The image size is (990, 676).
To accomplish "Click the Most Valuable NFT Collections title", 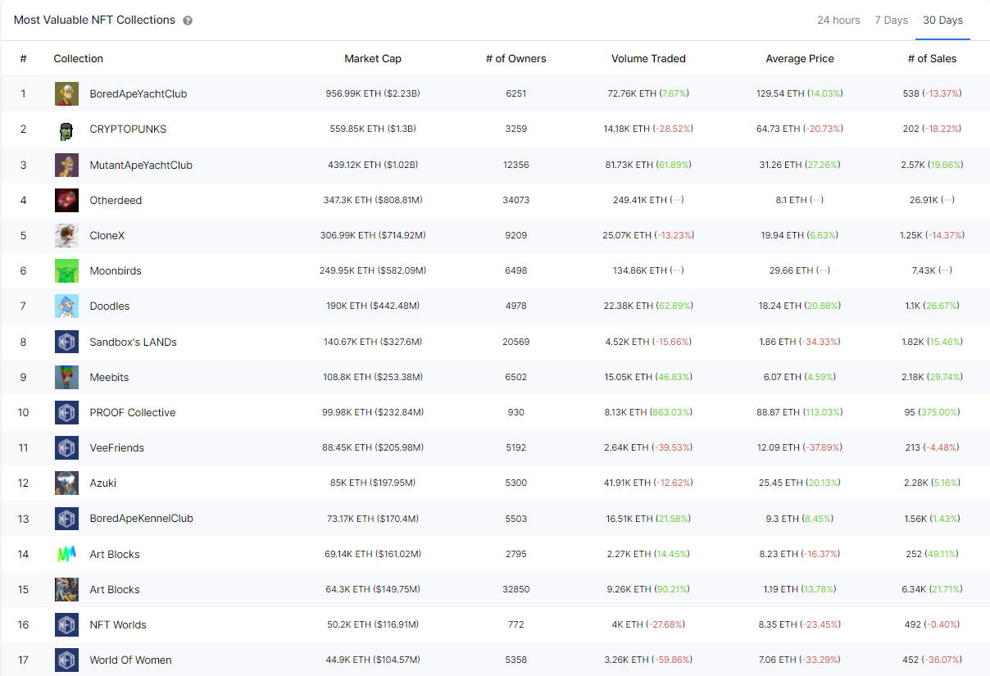I will pos(94,20).
